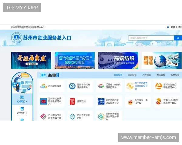This screenshot has width=182, height=145.
Task: Click the 苏州政务服务 text link
Action: point(55,86)
